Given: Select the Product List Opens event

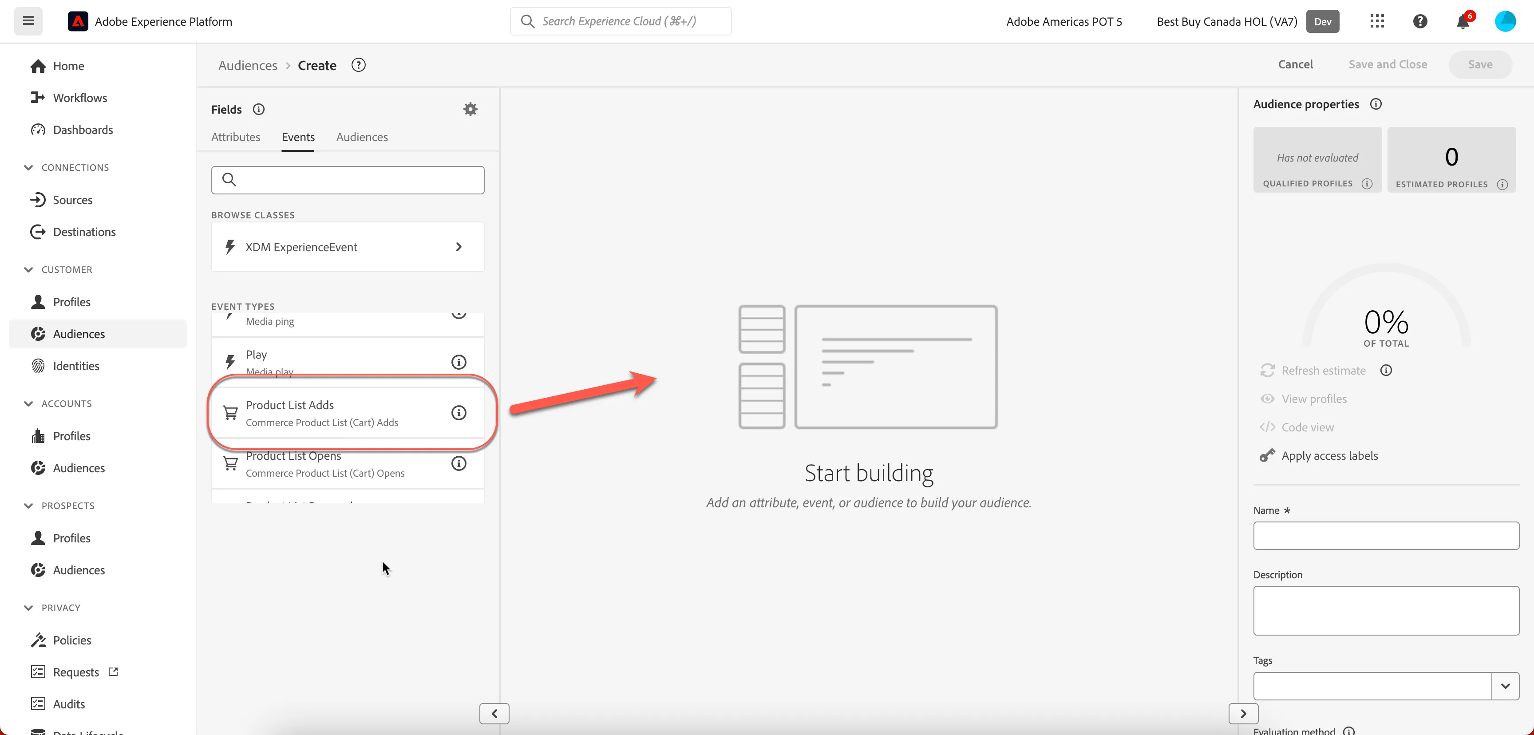Looking at the screenshot, I should 347,464.
